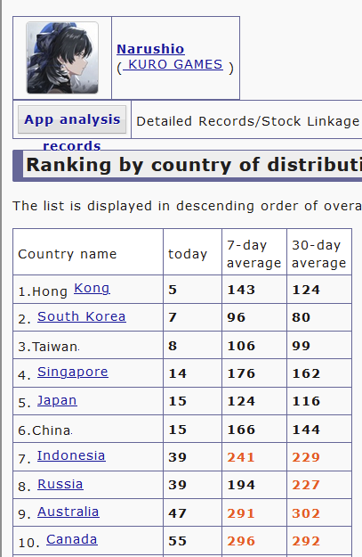The image size is (362, 557).
Task: Select the App analysis tab
Action: click(x=72, y=119)
